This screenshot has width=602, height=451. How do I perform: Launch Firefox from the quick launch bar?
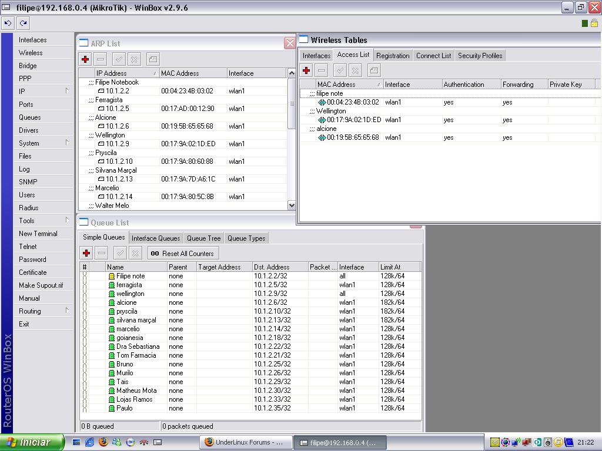(x=103, y=442)
